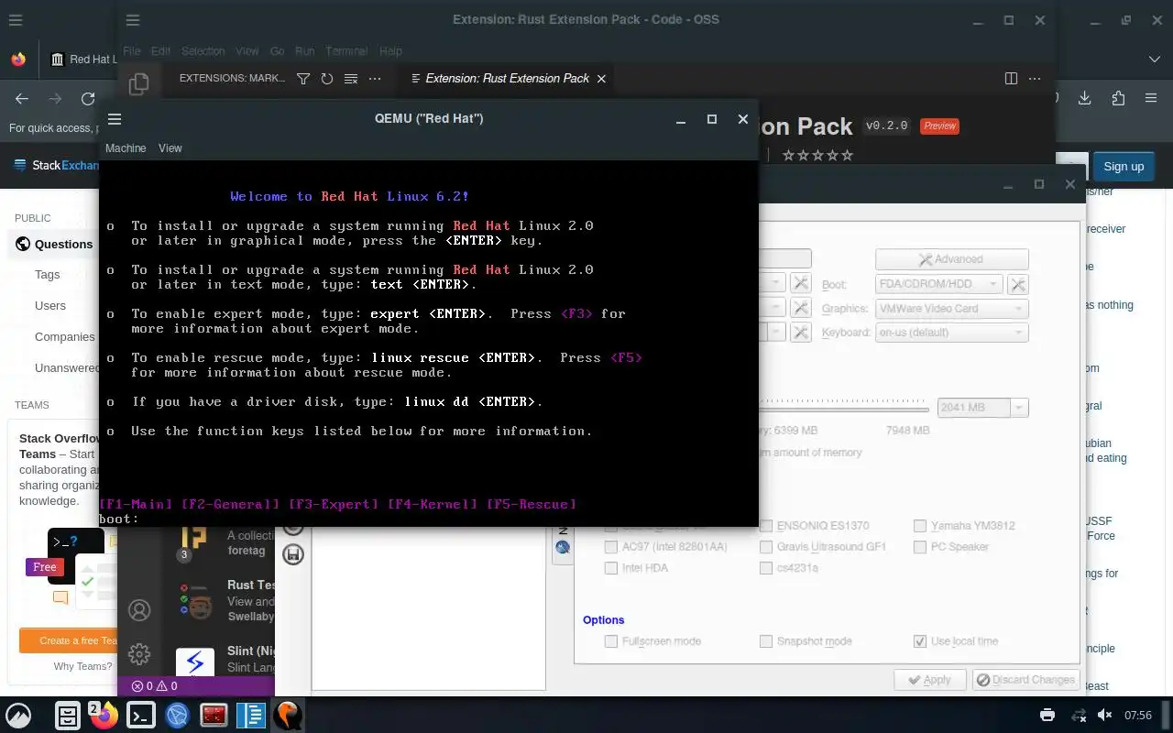Open extensions view more actions ellipsis
Viewport: 1173px width, 733px height.
[x=374, y=79]
